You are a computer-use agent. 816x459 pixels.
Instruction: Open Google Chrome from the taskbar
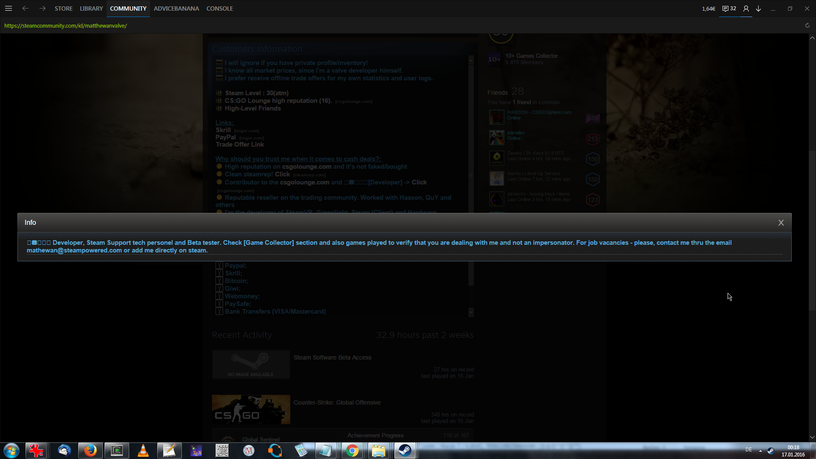tap(352, 450)
